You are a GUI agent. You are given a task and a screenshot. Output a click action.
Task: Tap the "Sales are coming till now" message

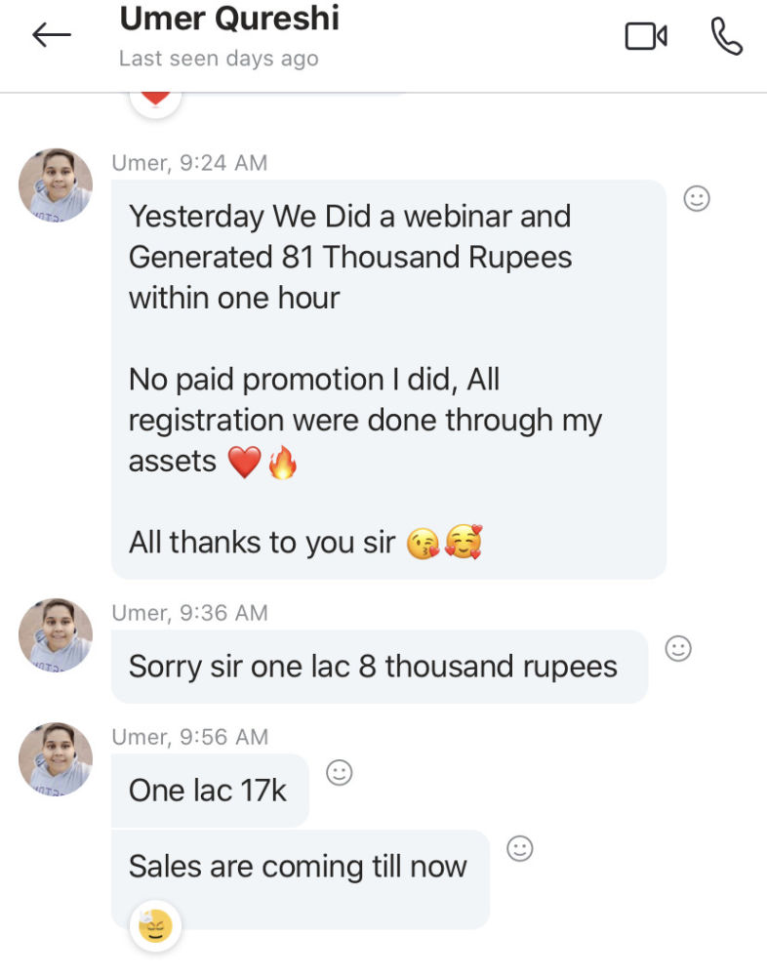click(299, 867)
